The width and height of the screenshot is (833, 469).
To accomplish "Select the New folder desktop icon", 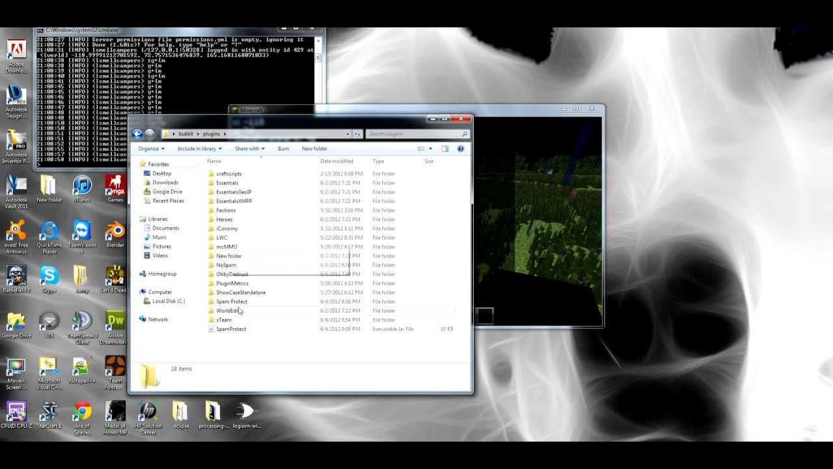I will pyautogui.click(x=49, y=189).
